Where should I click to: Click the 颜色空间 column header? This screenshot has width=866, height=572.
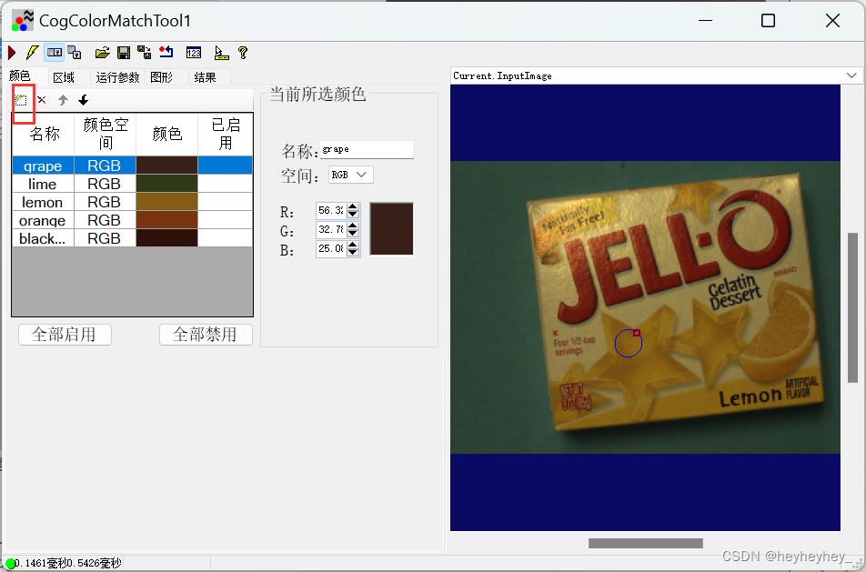click(x=105, y=135)
